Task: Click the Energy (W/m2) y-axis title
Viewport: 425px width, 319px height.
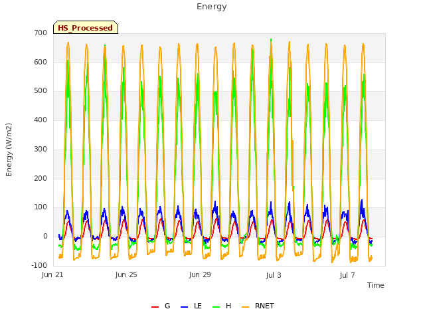Action: (9, 150)
